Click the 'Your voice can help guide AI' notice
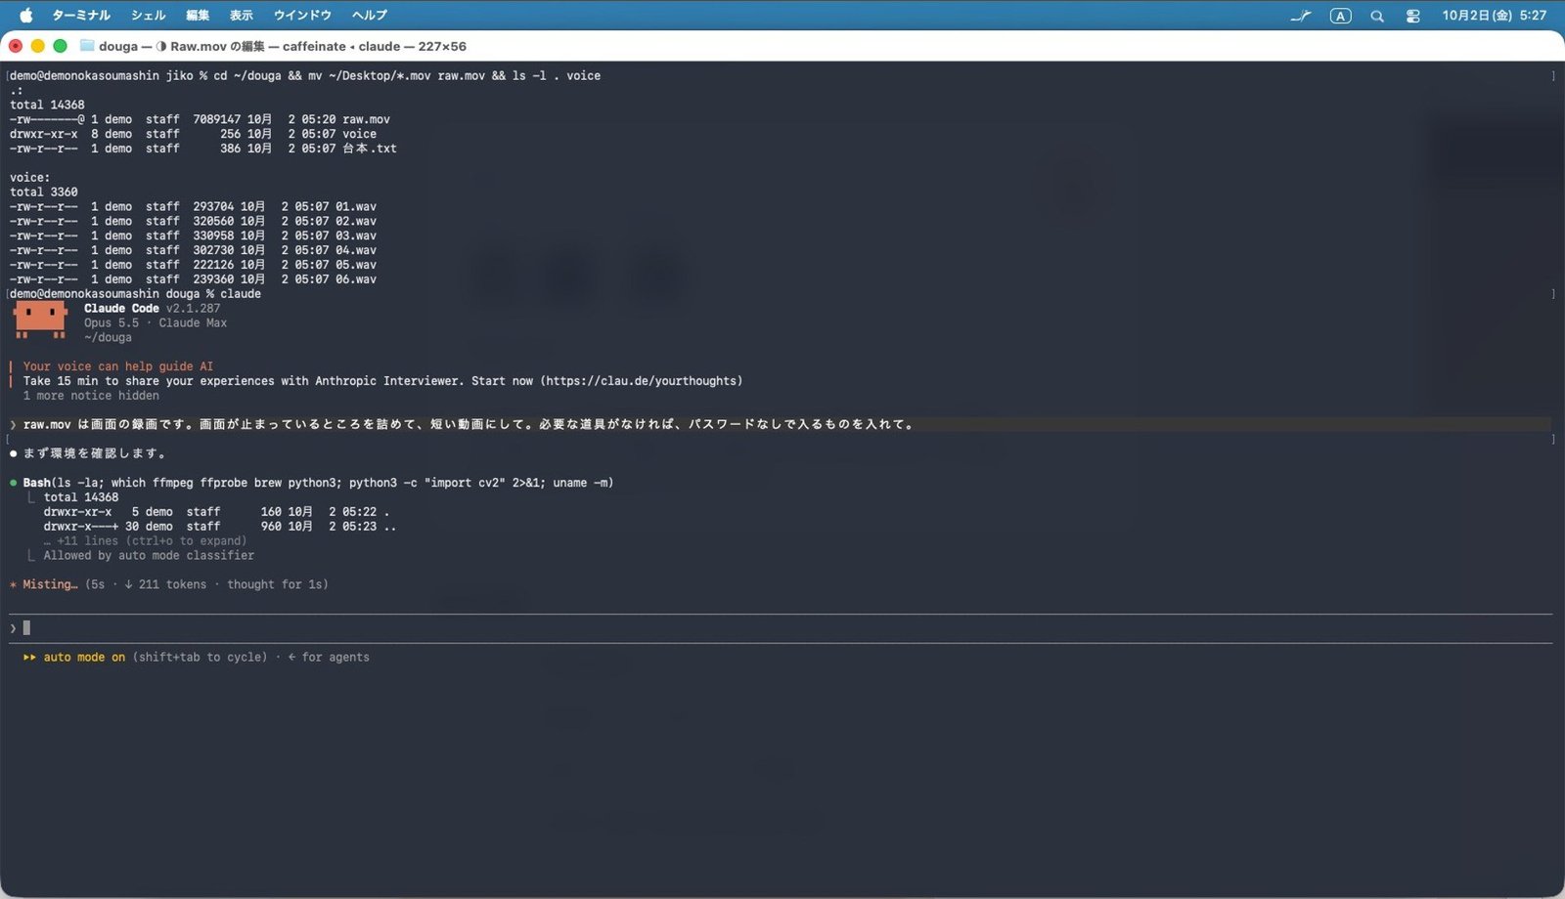This screenshot has height=899, width=1565. [118, 366]
